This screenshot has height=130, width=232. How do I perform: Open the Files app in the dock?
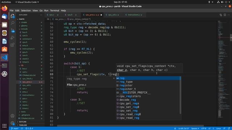(x=4, y=25)
